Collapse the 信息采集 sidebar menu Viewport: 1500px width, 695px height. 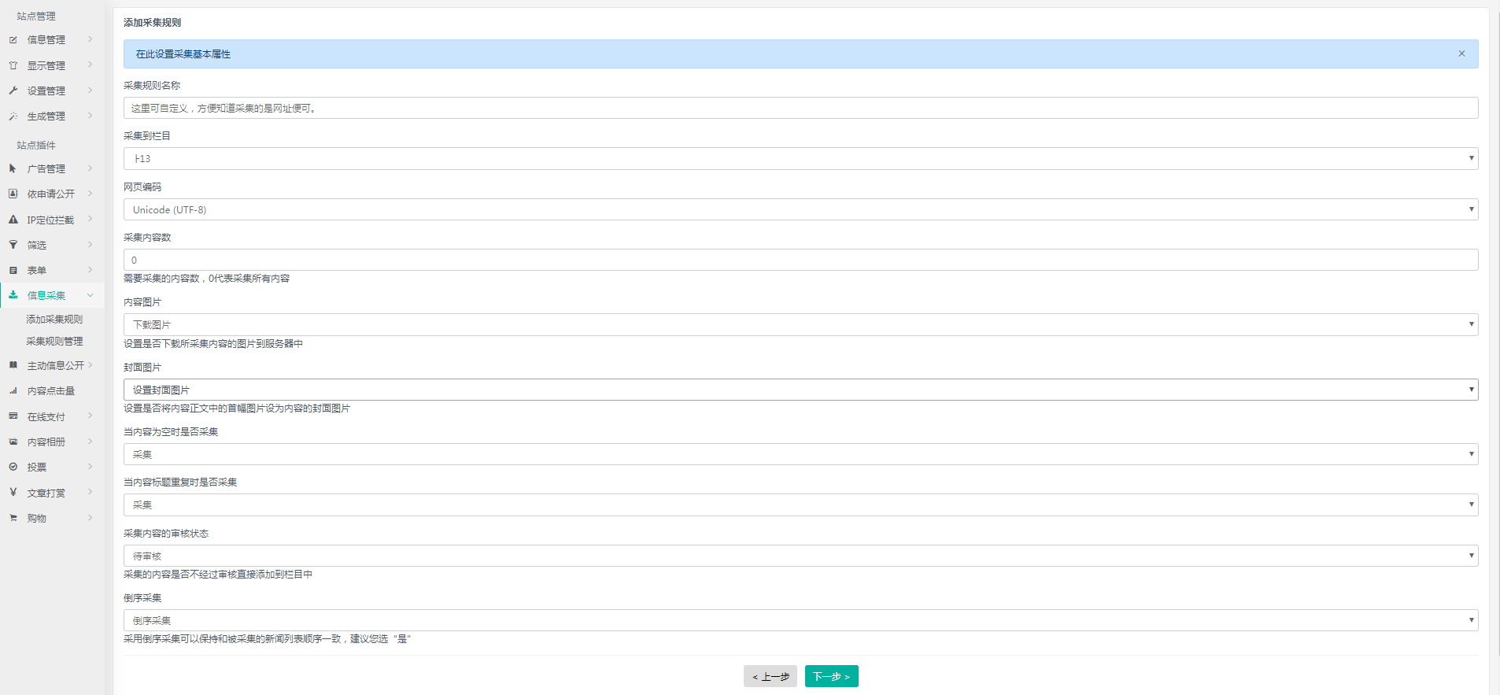click(52, 295)
